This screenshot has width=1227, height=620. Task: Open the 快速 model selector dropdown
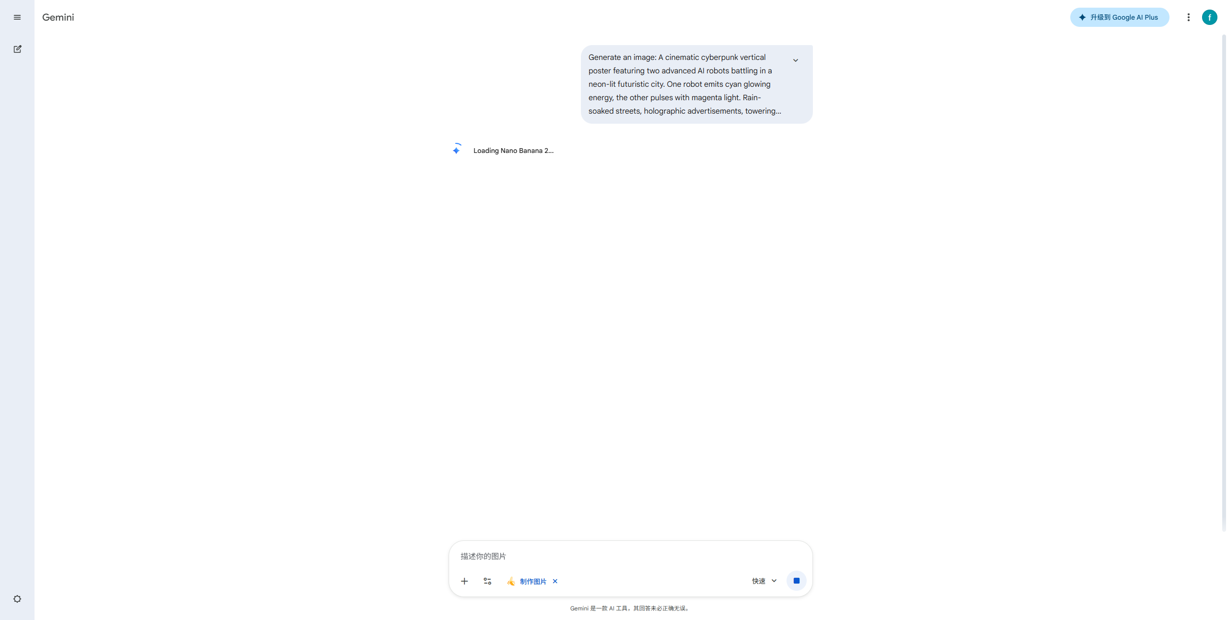tap(764, 581)
